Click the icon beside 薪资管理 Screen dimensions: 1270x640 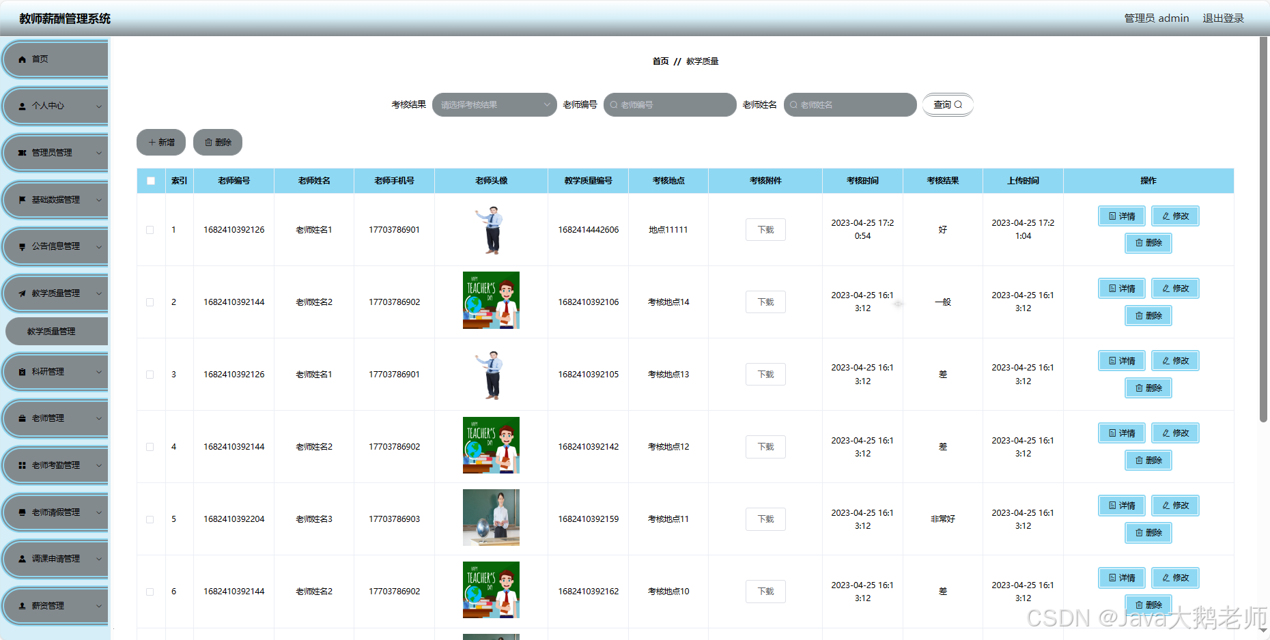click(x=23, y=606)
